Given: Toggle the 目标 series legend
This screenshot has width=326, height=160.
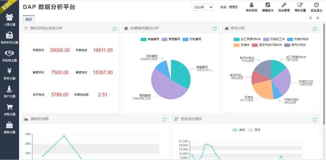Looking at the screenshot, I should pos(254,130).
